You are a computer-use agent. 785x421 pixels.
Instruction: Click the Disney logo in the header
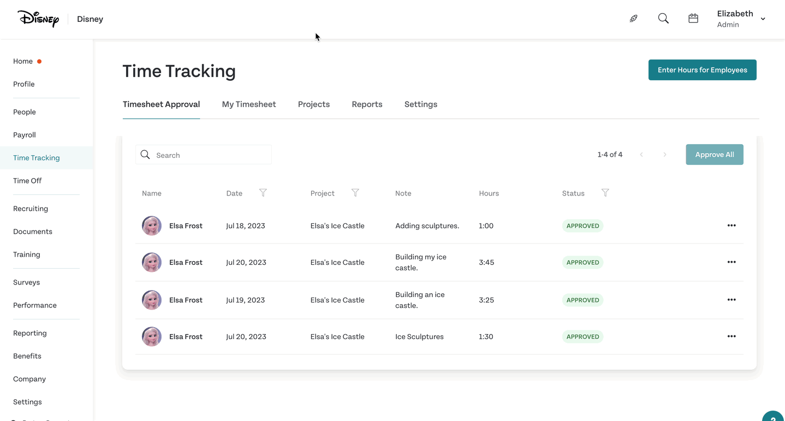pos(38,19)
